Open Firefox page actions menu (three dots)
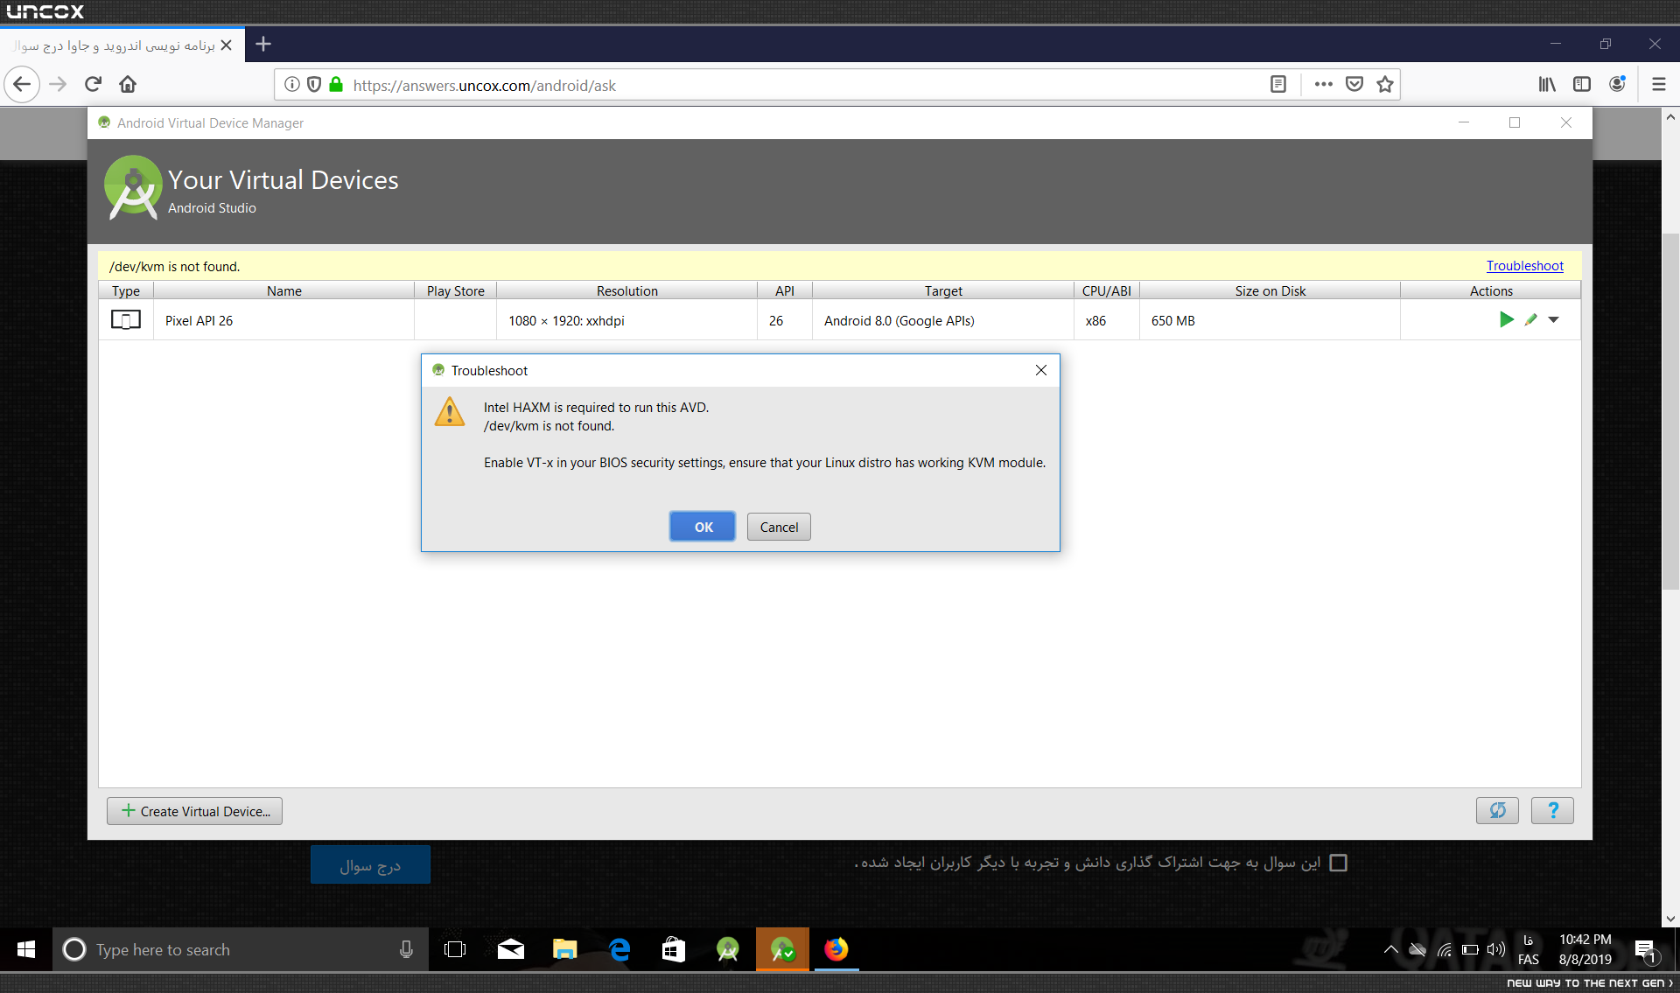This screenshot has height=993, width=1680. [x=1323, y=85]
